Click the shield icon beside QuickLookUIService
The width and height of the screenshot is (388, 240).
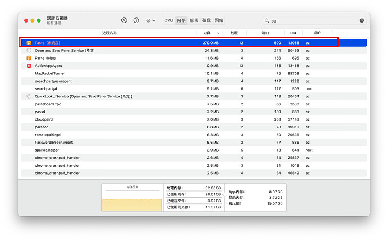29,96
